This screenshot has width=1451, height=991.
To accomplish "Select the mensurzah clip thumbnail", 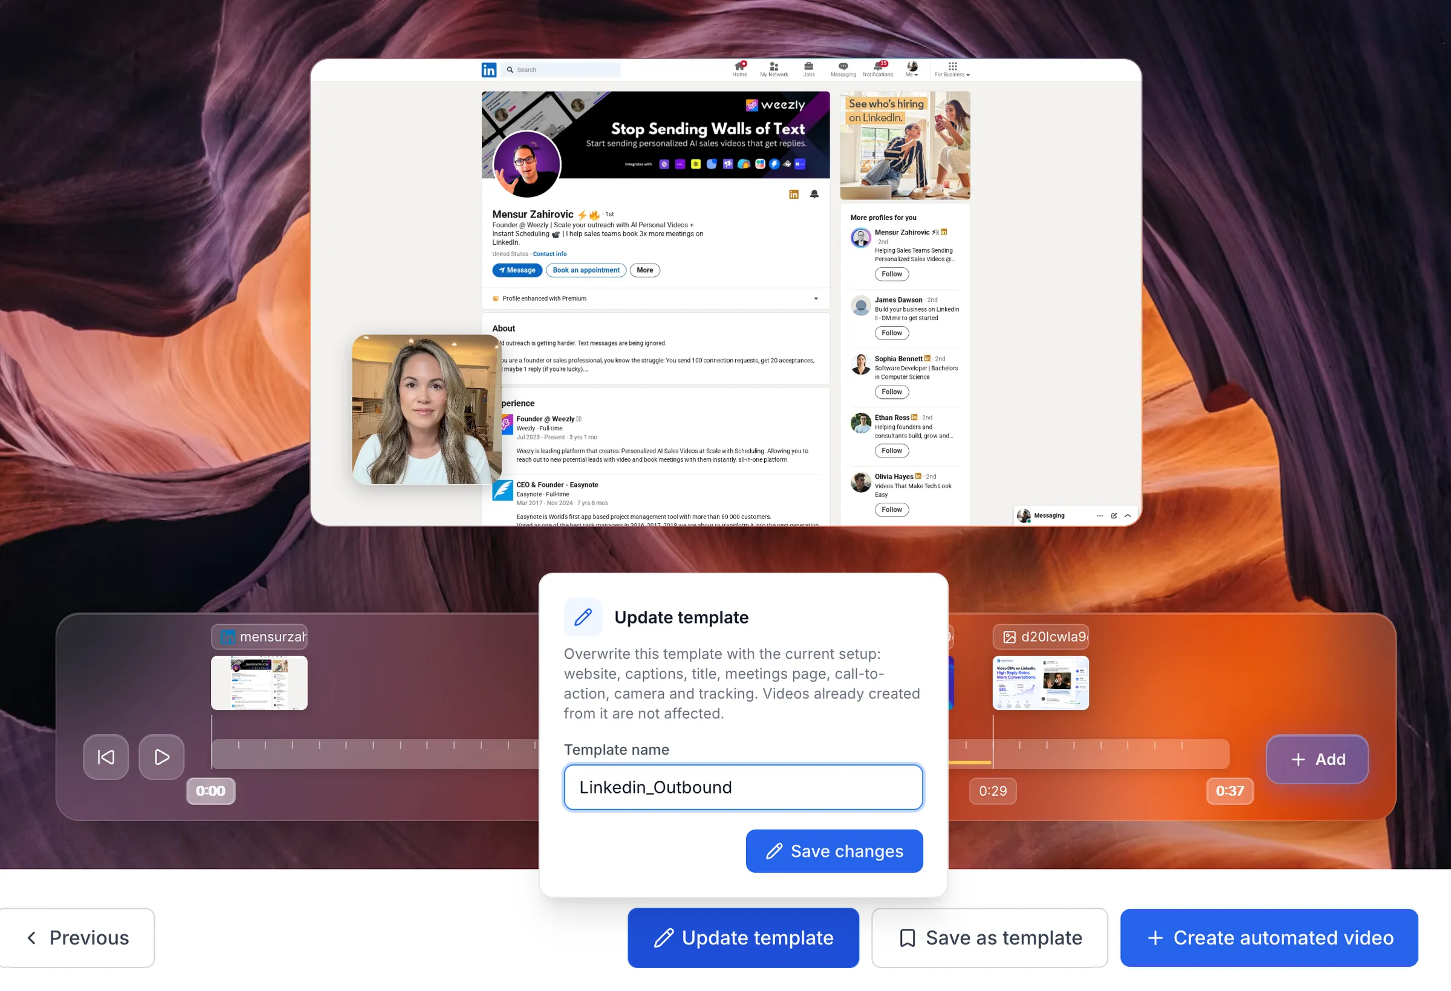I will 259,683.
